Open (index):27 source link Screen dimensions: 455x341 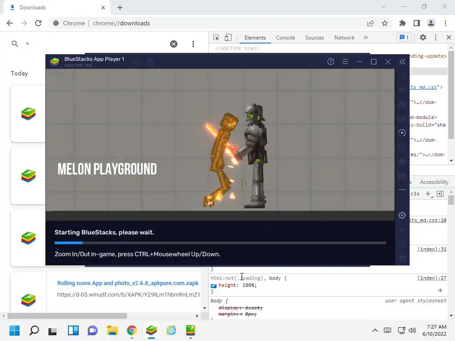point(432,278)
